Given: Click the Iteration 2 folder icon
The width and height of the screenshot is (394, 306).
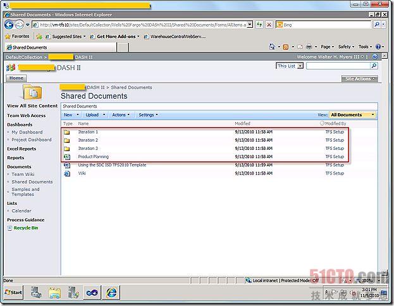Looking at the screenshot, I should pos(66,140).
